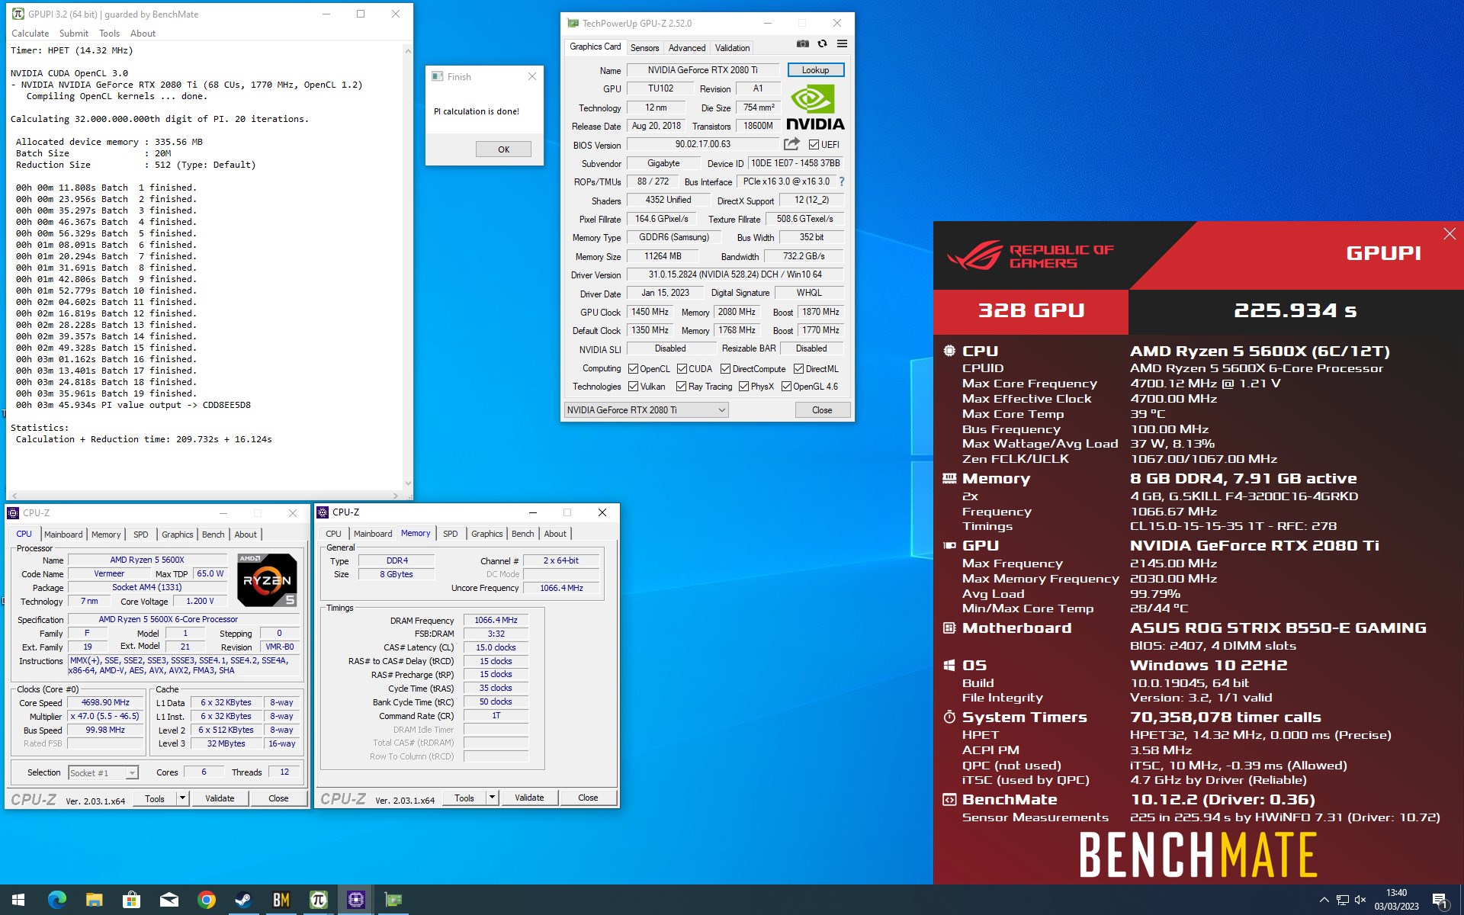1464x915 pixels.
Task: Click the BenchMate section icon in result panel
Action: point(949,799)
